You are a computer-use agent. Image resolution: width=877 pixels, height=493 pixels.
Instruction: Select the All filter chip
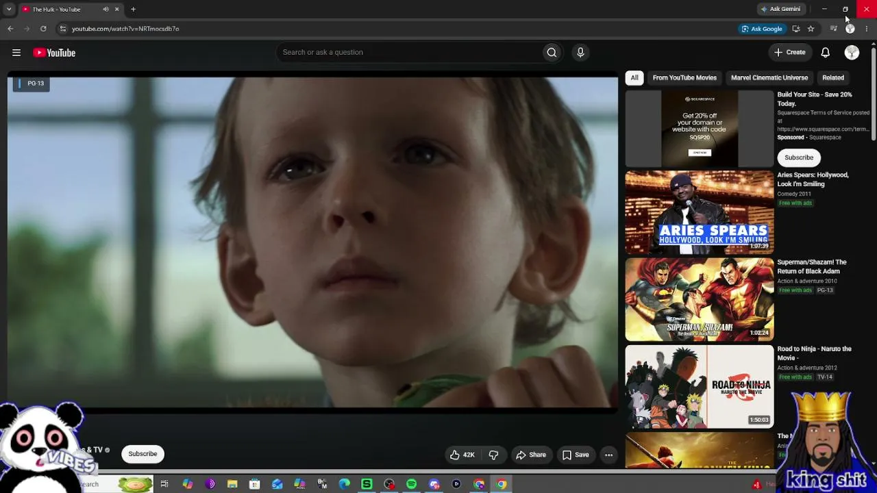coord(634,78)
